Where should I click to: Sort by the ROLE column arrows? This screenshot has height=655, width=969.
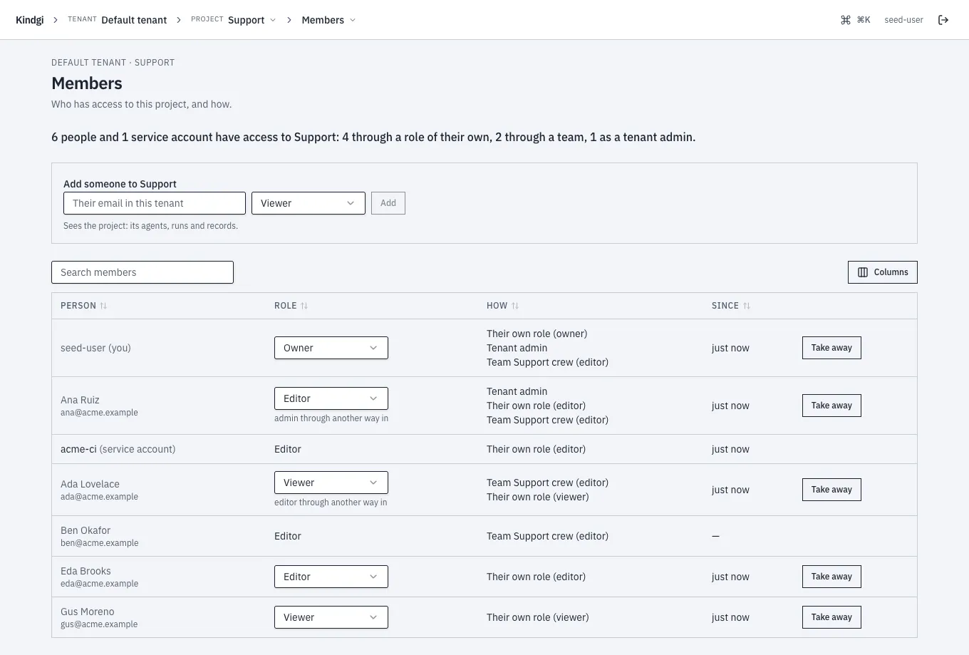[304, 306]
